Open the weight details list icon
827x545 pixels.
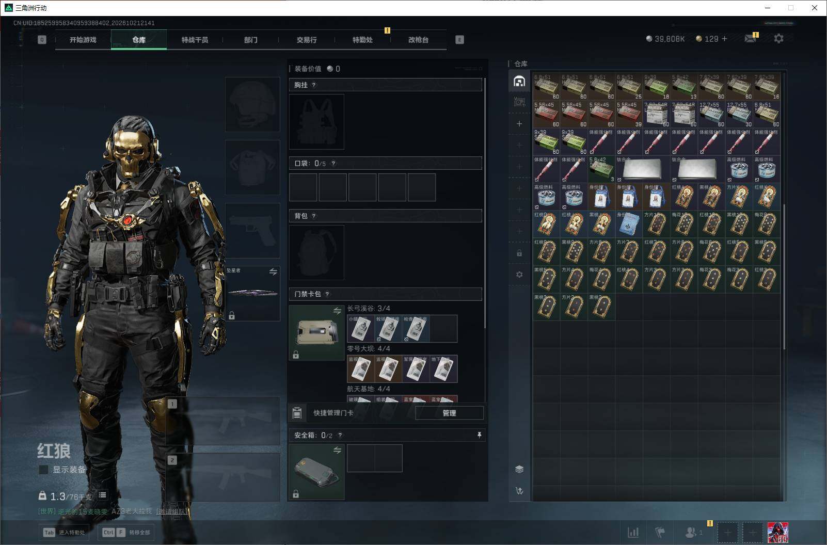(x=102, y=495)
